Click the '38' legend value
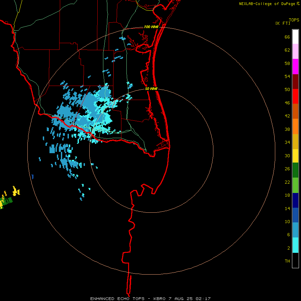Image resolution: width=301 pixels, height=301 pixels. coord(287,129)
